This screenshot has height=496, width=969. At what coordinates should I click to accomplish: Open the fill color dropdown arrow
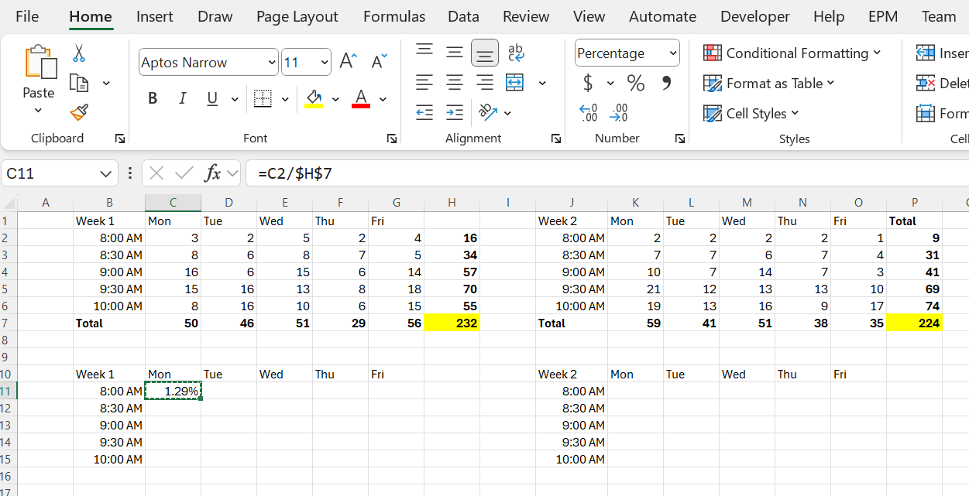(335, 99)
